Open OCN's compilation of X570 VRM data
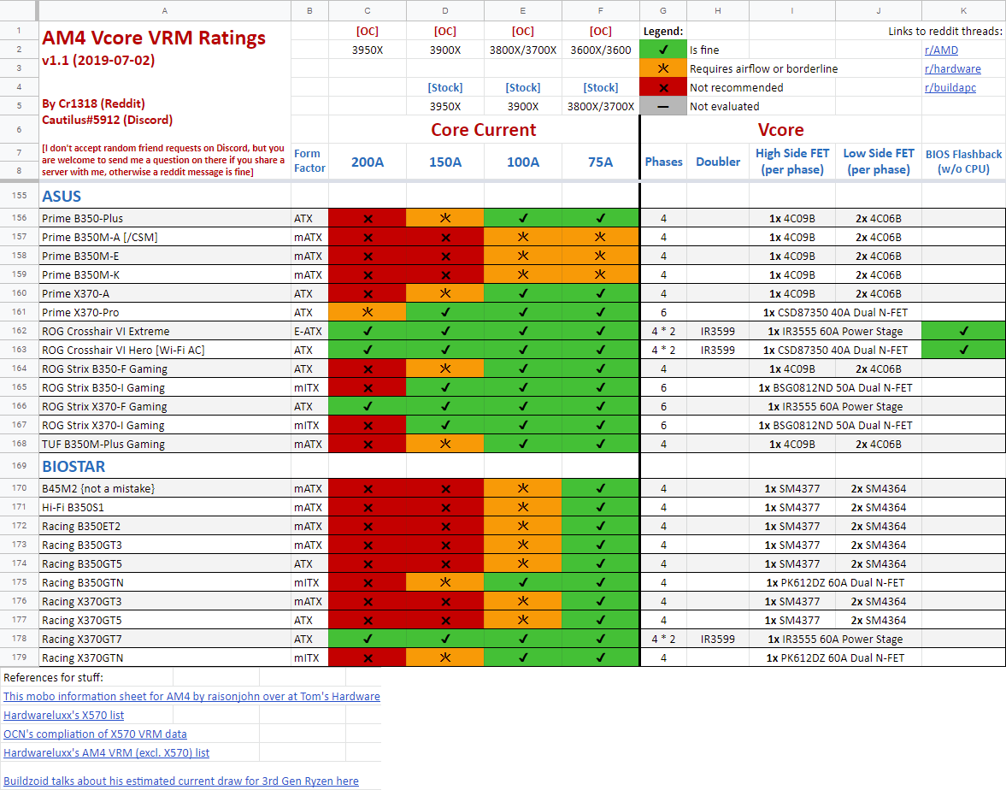1006x790 pixels. pos(95,734)
